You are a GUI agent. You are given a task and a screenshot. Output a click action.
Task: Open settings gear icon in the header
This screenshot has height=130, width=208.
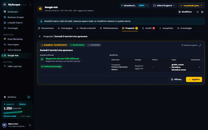click(202, 12)
